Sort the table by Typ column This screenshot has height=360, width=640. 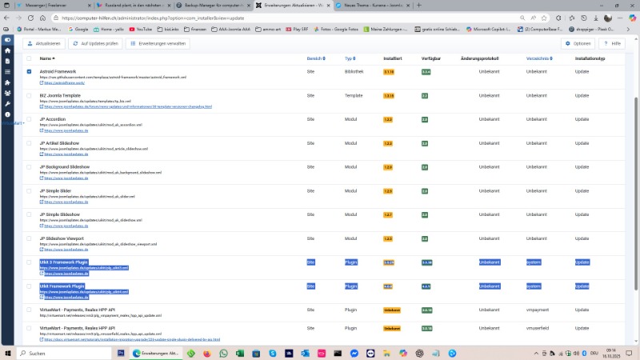(x=350, y=58)
